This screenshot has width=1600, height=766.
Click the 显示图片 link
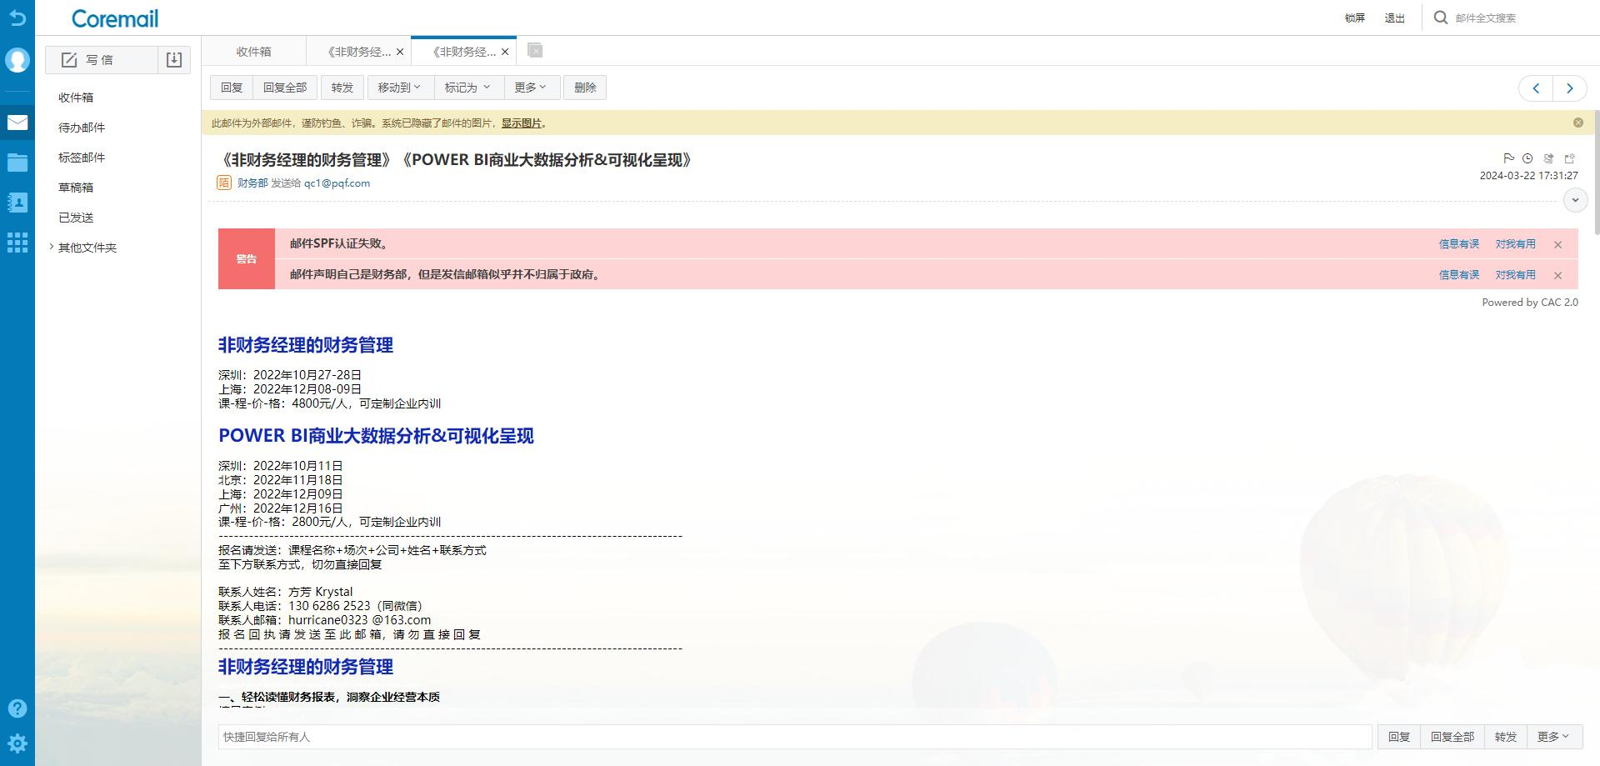point(522,123)
